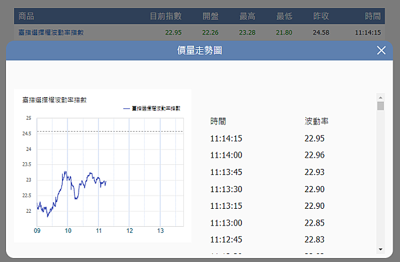Image resolution: width=400 pixels, height=262 pixels.
Task: Click the 波動率 column header in the list
Action: point(316,121)
